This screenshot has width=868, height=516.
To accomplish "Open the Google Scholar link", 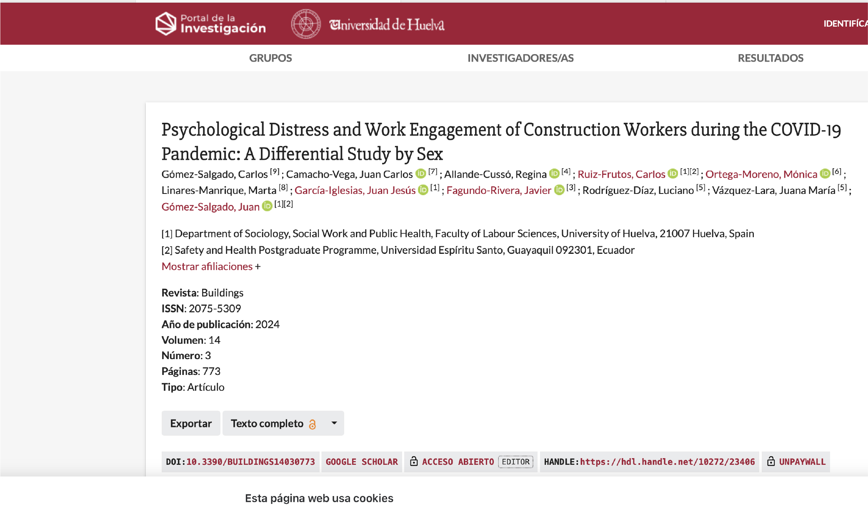I will pos(362,461).
